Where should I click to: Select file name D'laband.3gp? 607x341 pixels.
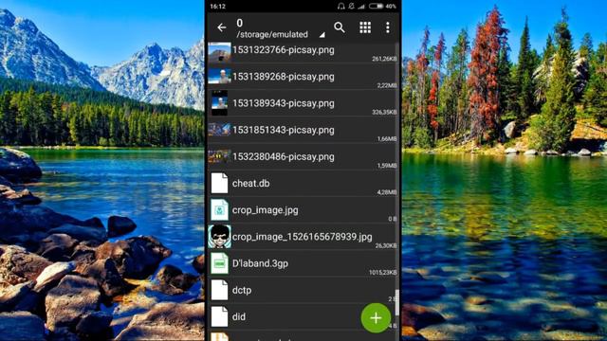coord(260,263)
